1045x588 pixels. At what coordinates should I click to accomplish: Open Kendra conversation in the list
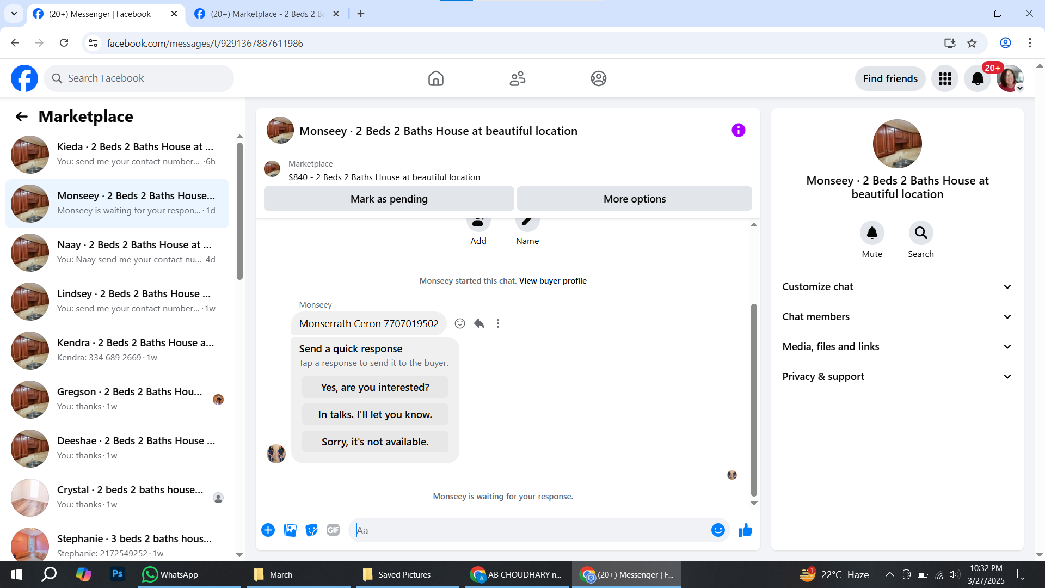point(117,350)
